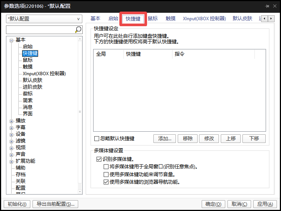Select 辅助 in the tree

click(21, 168)
